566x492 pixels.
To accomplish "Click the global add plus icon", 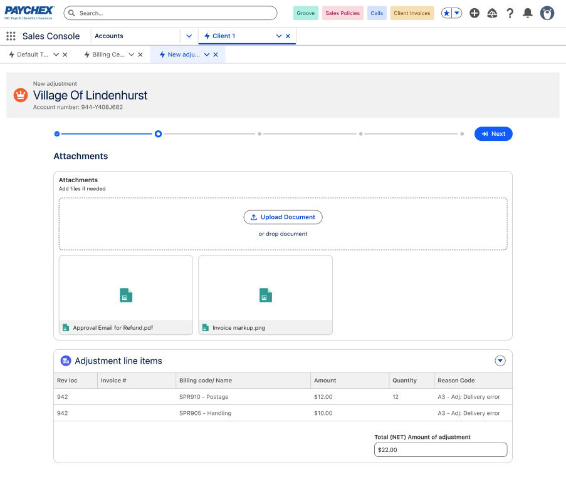I will [474, 13].
